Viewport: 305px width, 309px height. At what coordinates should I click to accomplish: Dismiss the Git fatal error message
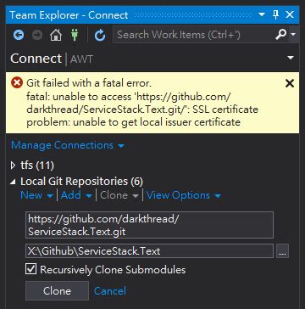coord(290,83)
